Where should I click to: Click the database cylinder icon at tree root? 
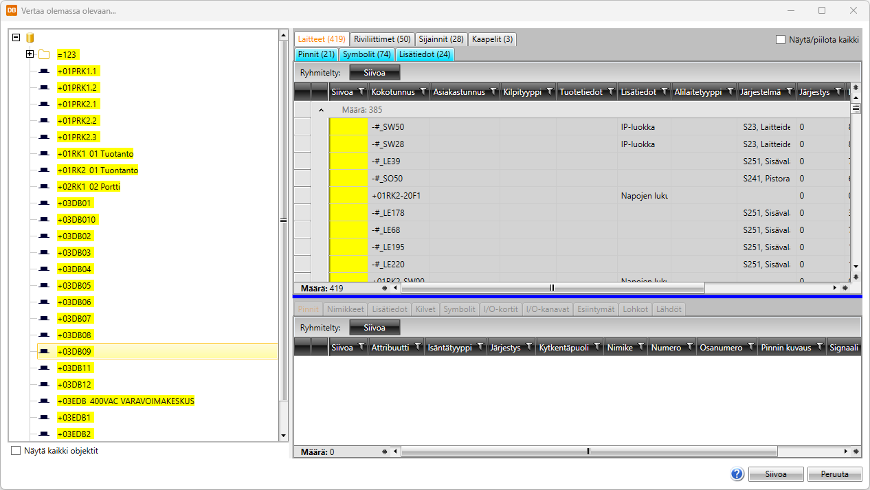pyautogui.click(x=30, y=38)
